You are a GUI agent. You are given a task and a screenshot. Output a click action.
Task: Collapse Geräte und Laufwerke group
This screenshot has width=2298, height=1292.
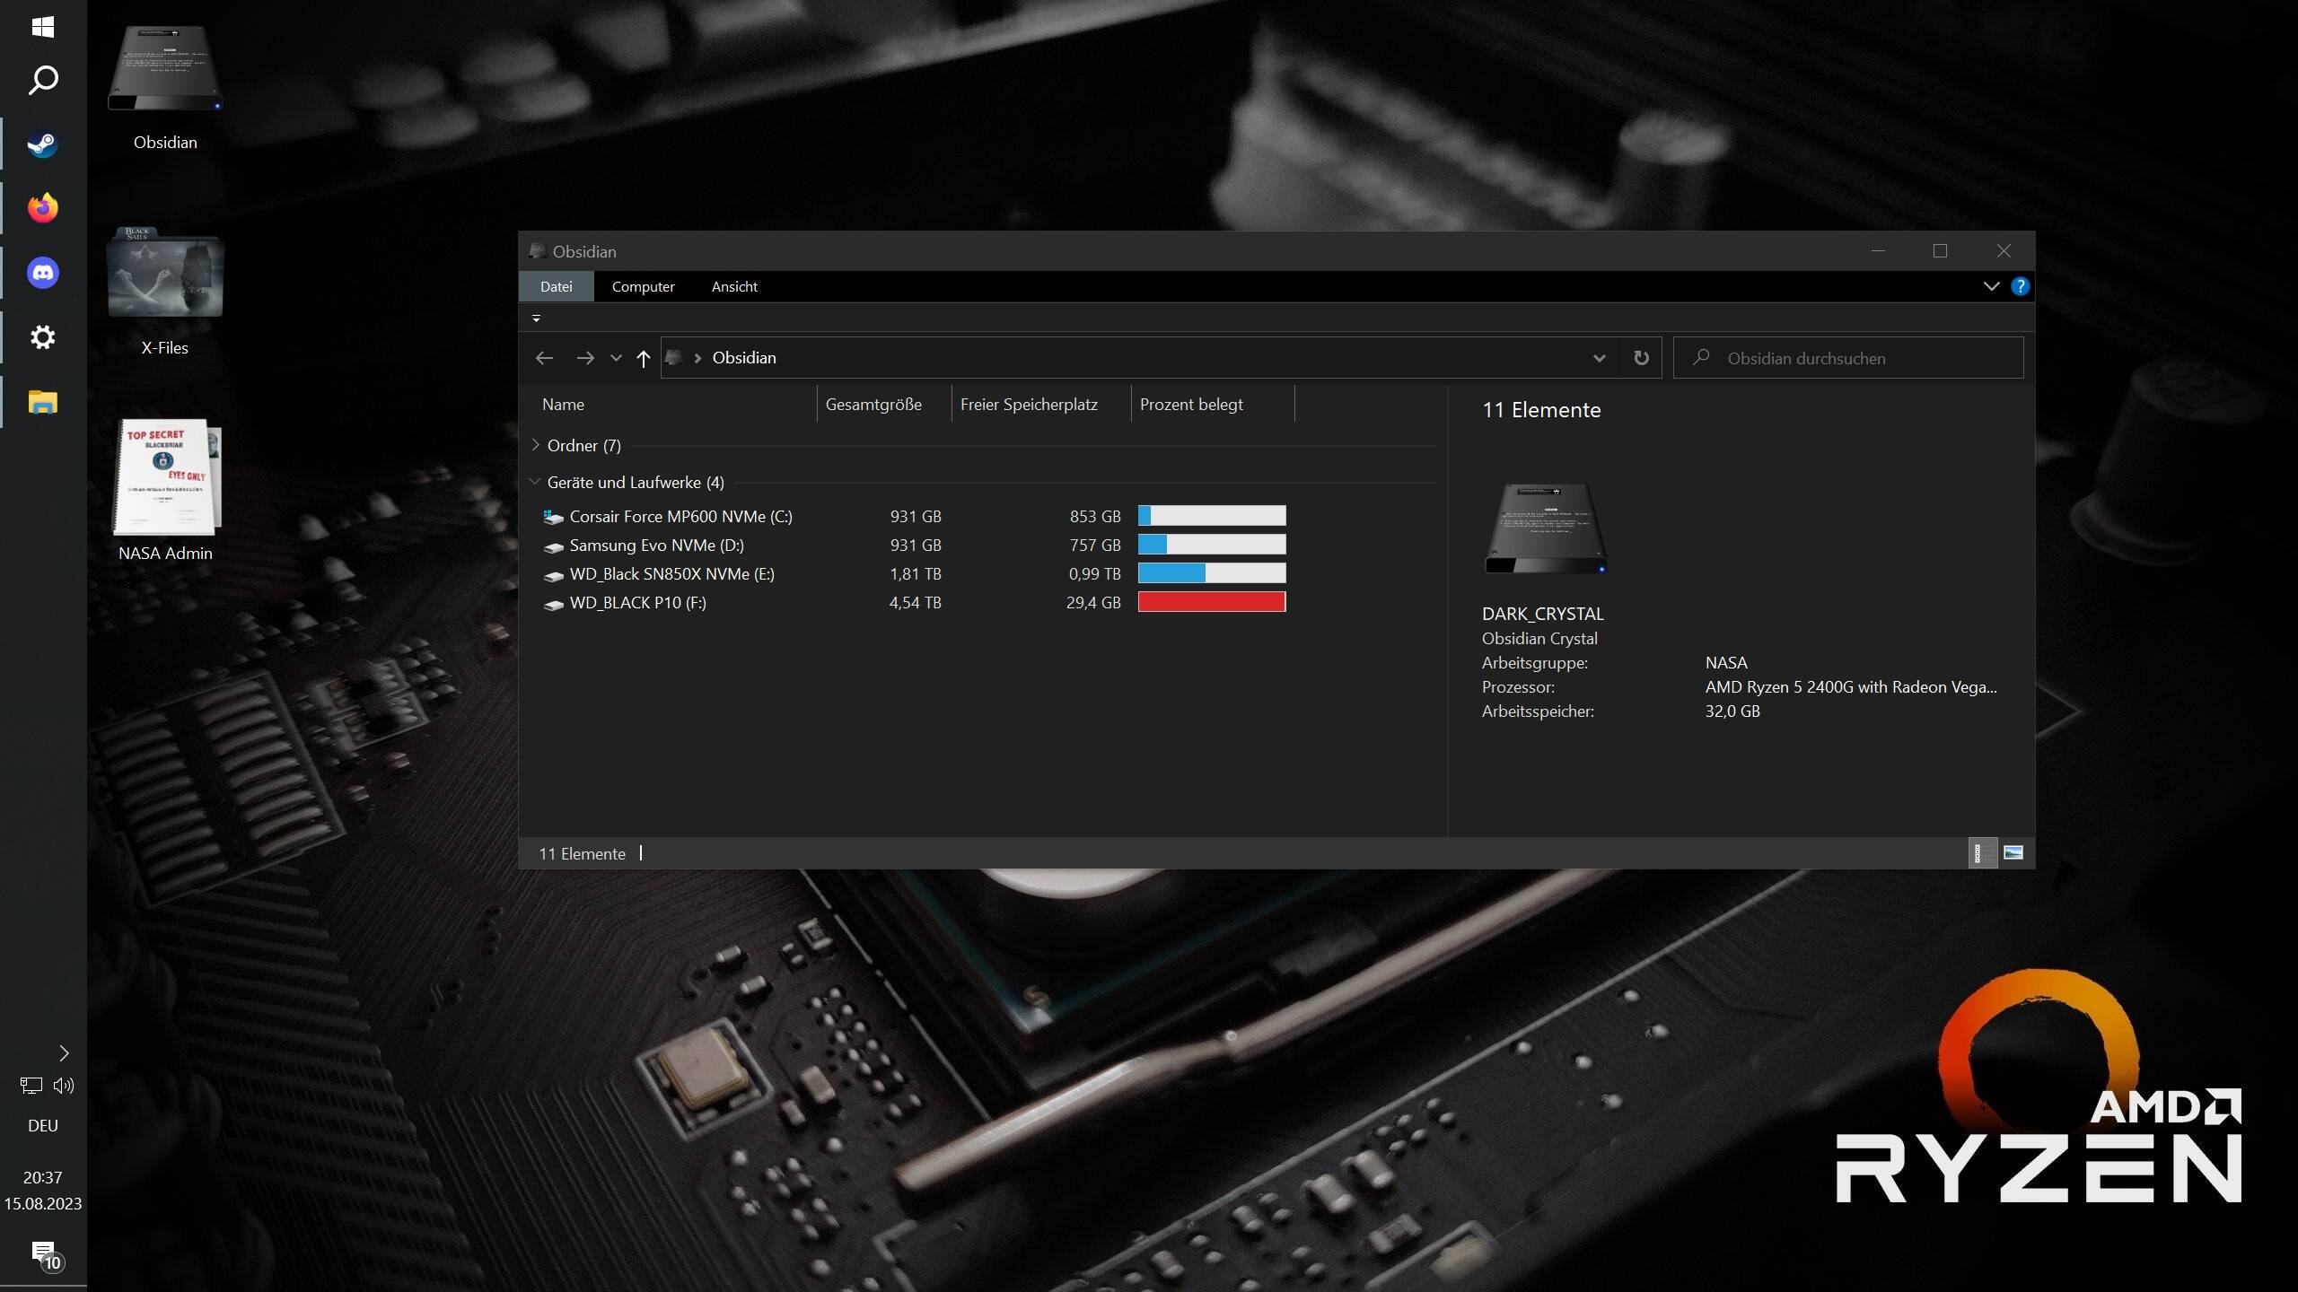tap(536, 482)
